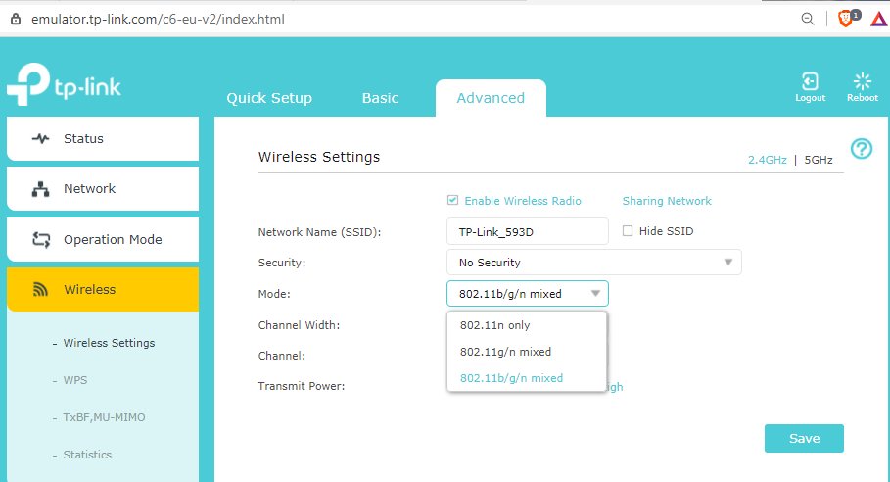Click the Reboot icon
890x482 pixels.
862,82
